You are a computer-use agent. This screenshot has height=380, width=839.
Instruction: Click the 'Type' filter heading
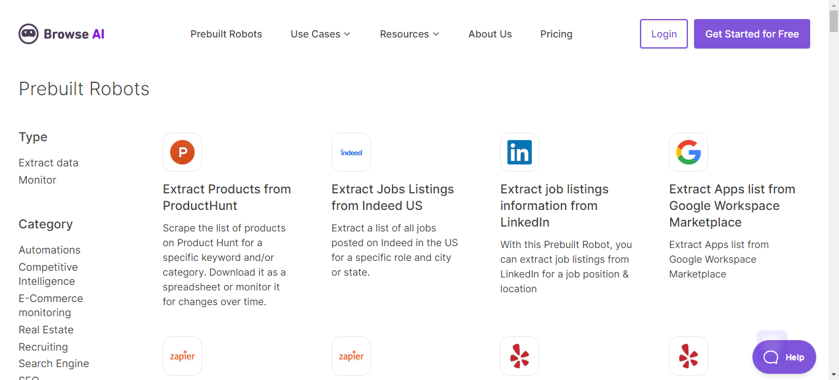(33, 137)
